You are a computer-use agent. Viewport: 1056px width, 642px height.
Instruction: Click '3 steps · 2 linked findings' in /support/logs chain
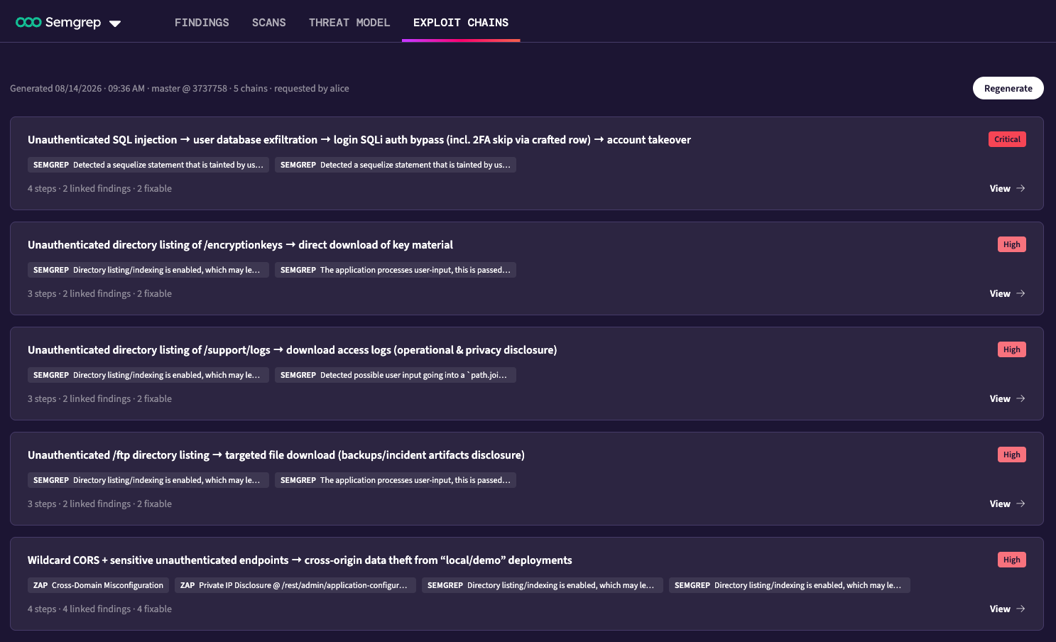[99, 399]
